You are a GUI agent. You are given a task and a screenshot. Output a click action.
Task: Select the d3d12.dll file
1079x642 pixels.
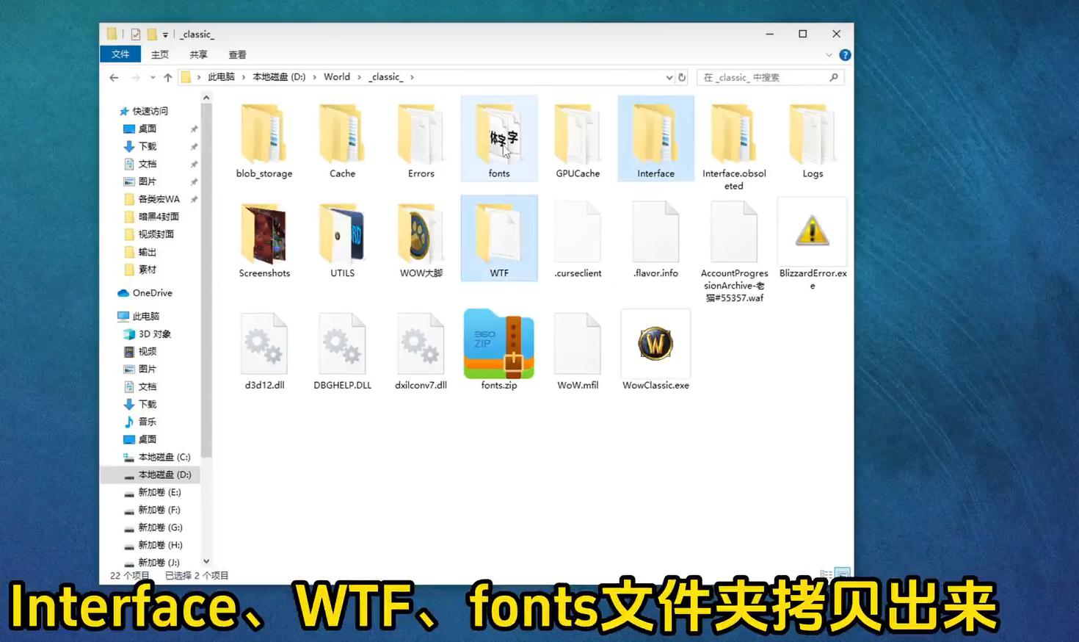(264, 344)
